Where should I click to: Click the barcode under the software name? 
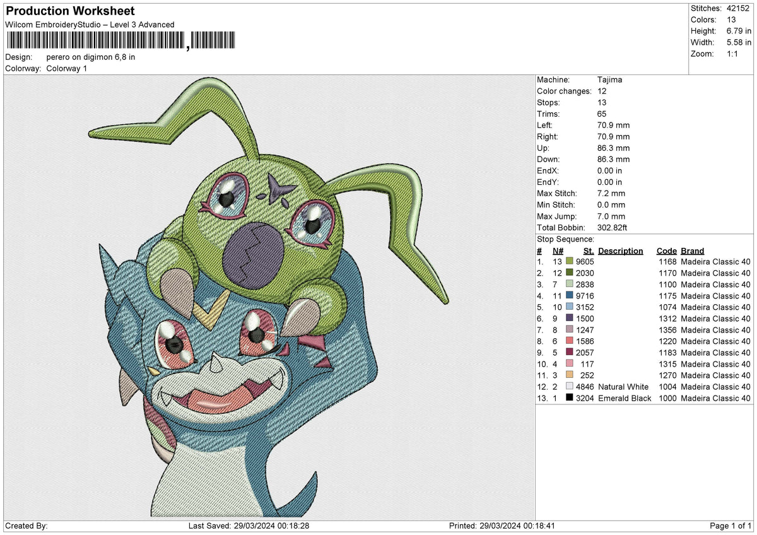coord(121,41)
